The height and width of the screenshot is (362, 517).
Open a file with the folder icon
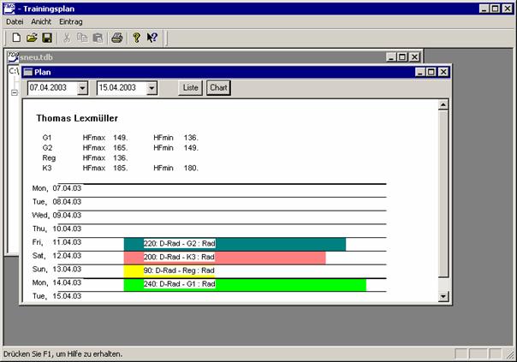32,38
